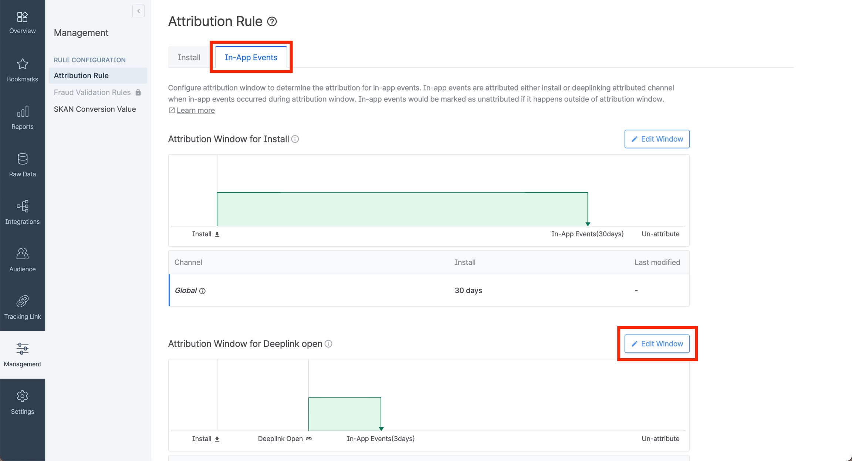Click info icon next to Global channel
This screenshot has height=461, width=852.
click(x=202, y=291)
